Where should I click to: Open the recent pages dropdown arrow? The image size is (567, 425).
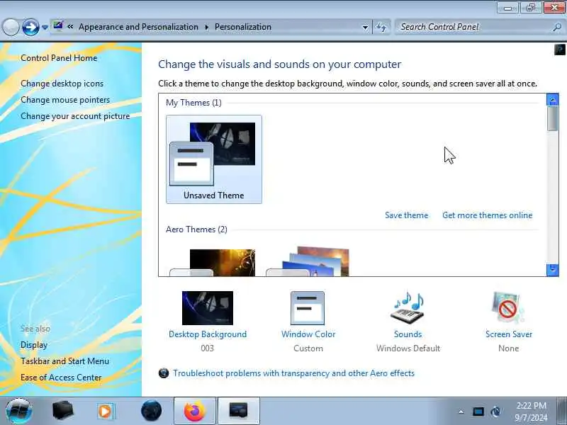coord(45,28)
